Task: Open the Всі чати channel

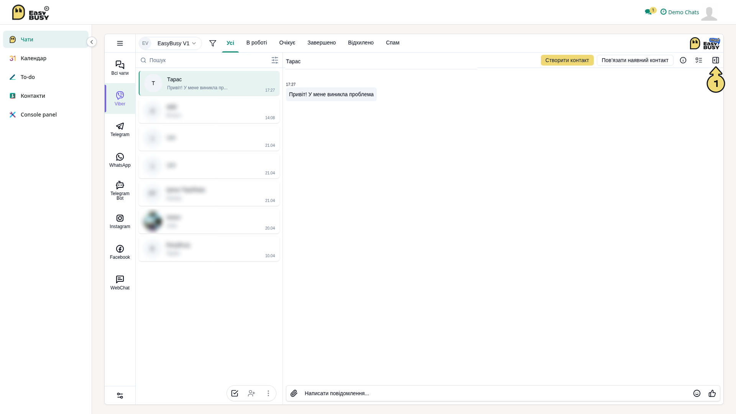Action: (x=120, y=68)
